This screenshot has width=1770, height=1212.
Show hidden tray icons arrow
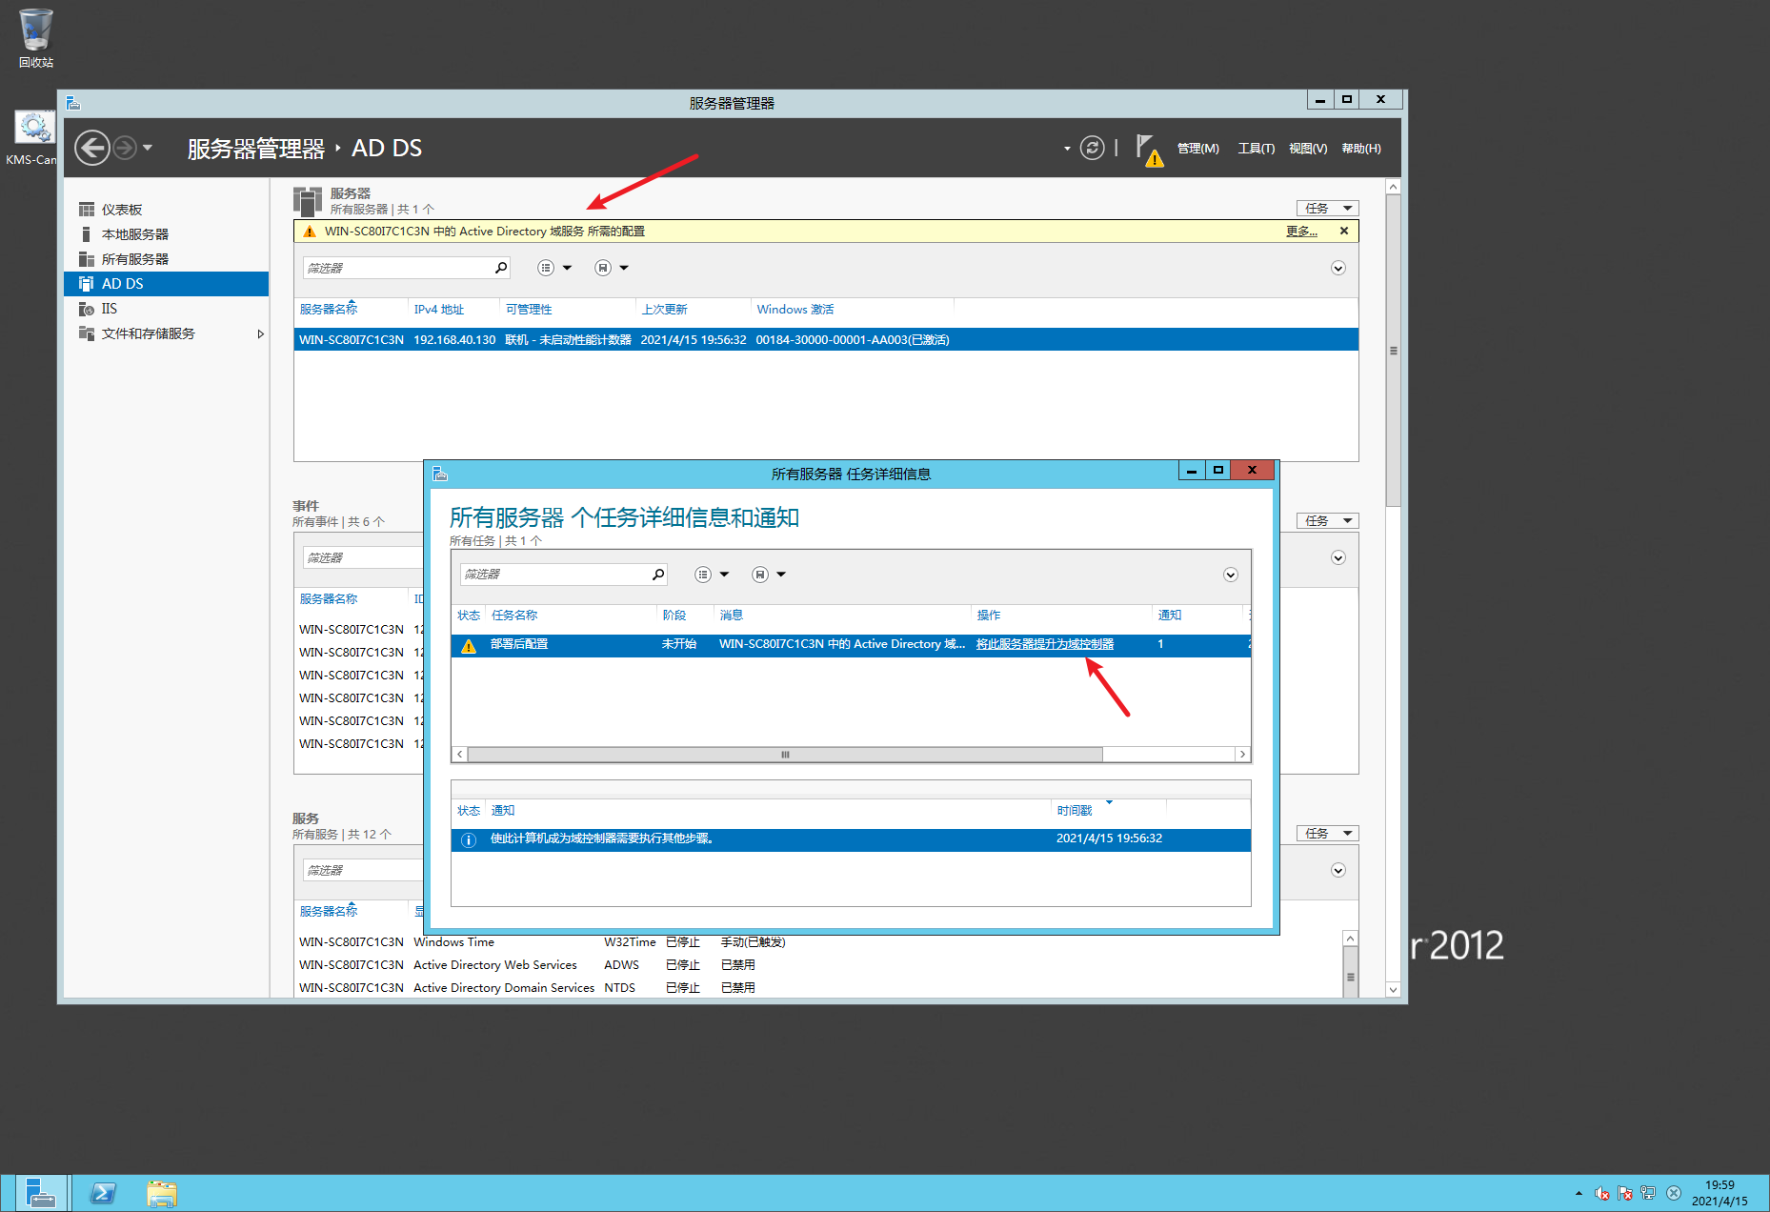[x=1579, y=1193]
